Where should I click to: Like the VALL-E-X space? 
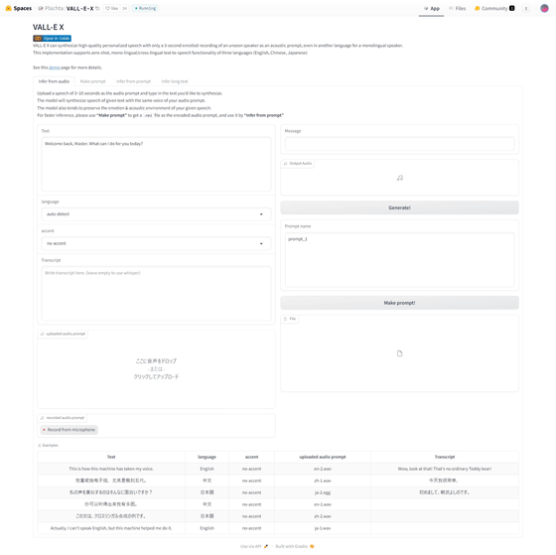click(x=112, y=8)
